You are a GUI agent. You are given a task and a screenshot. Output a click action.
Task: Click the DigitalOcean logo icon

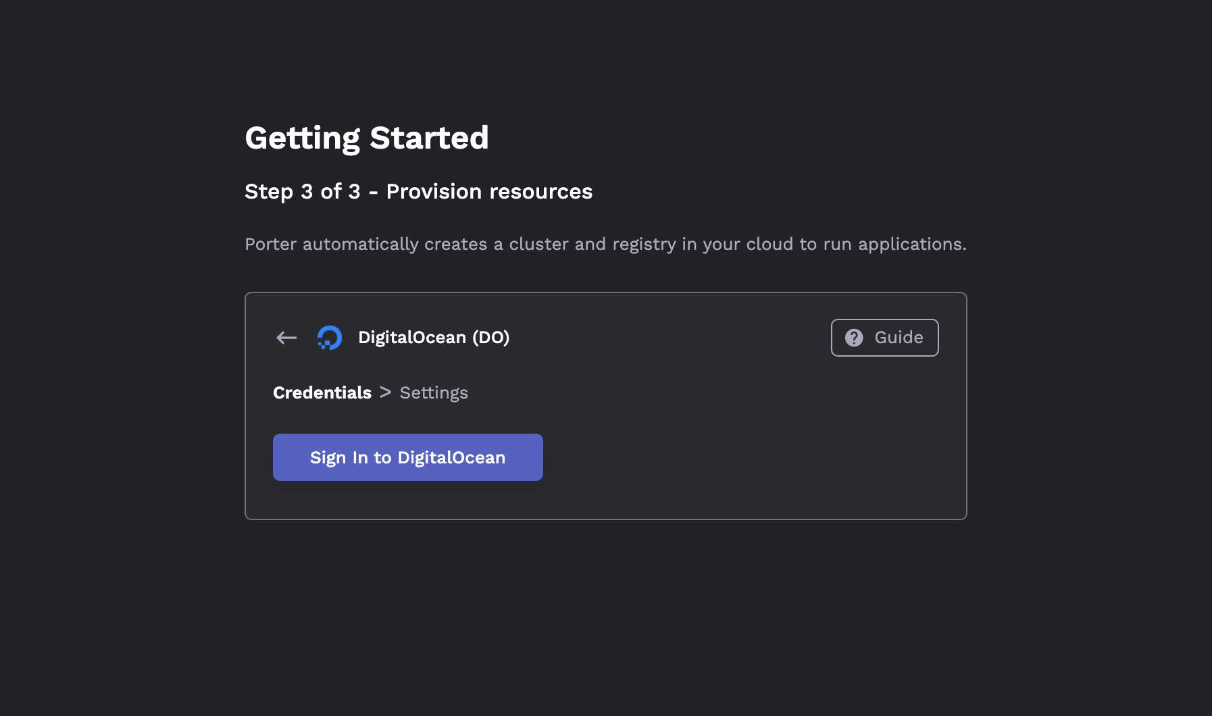pos(330,338)
